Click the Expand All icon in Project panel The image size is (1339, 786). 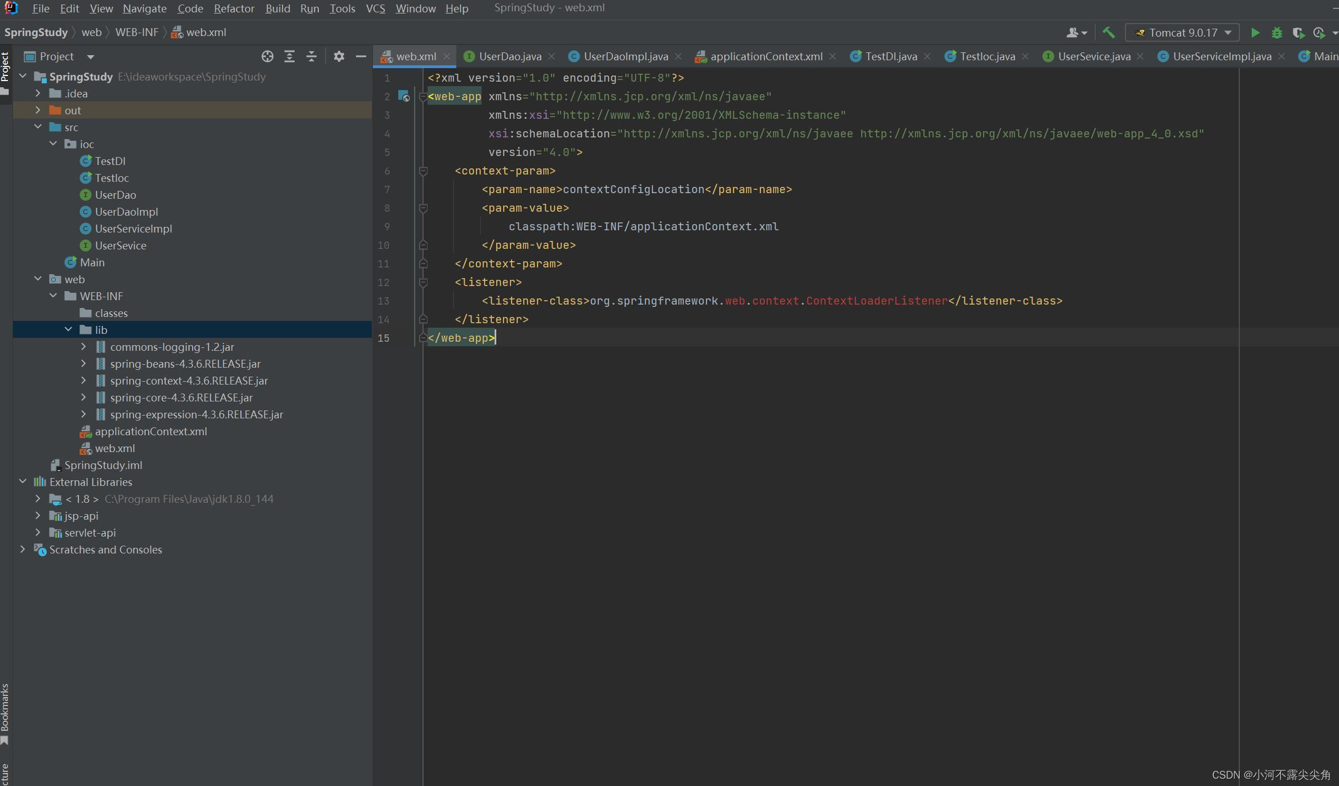pyautogui.click(x=290, y=56)
